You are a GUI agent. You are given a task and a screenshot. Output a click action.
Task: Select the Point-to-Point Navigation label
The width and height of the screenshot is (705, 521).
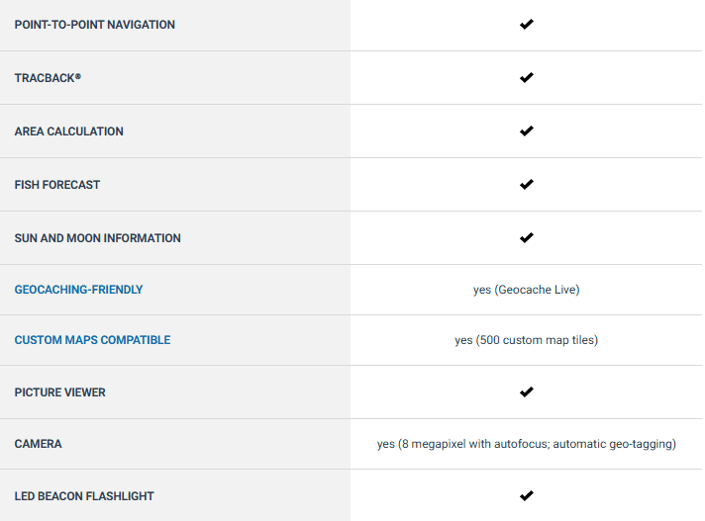95,25
